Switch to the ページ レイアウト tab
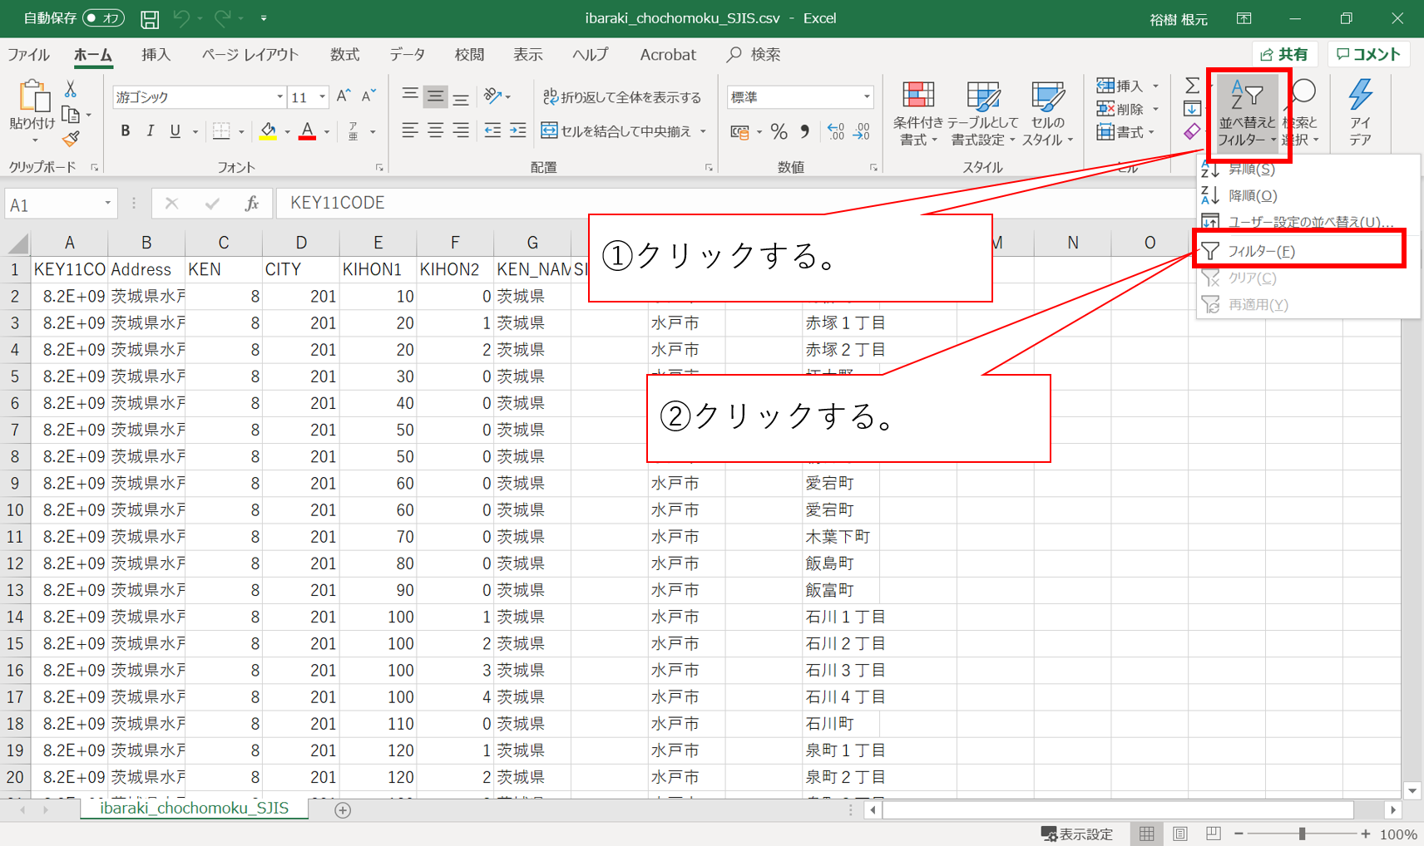The width and height of the screenshot is (1424, 846). tap(250, 55)
